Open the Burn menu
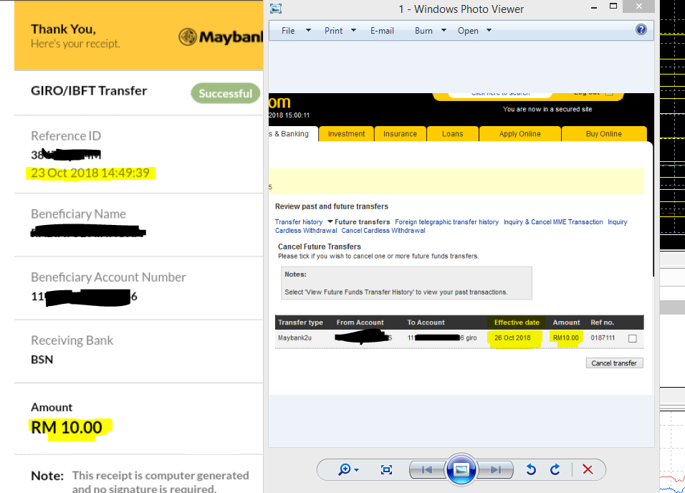This screenshot has width=685, height=493. (x=423, y=31)
